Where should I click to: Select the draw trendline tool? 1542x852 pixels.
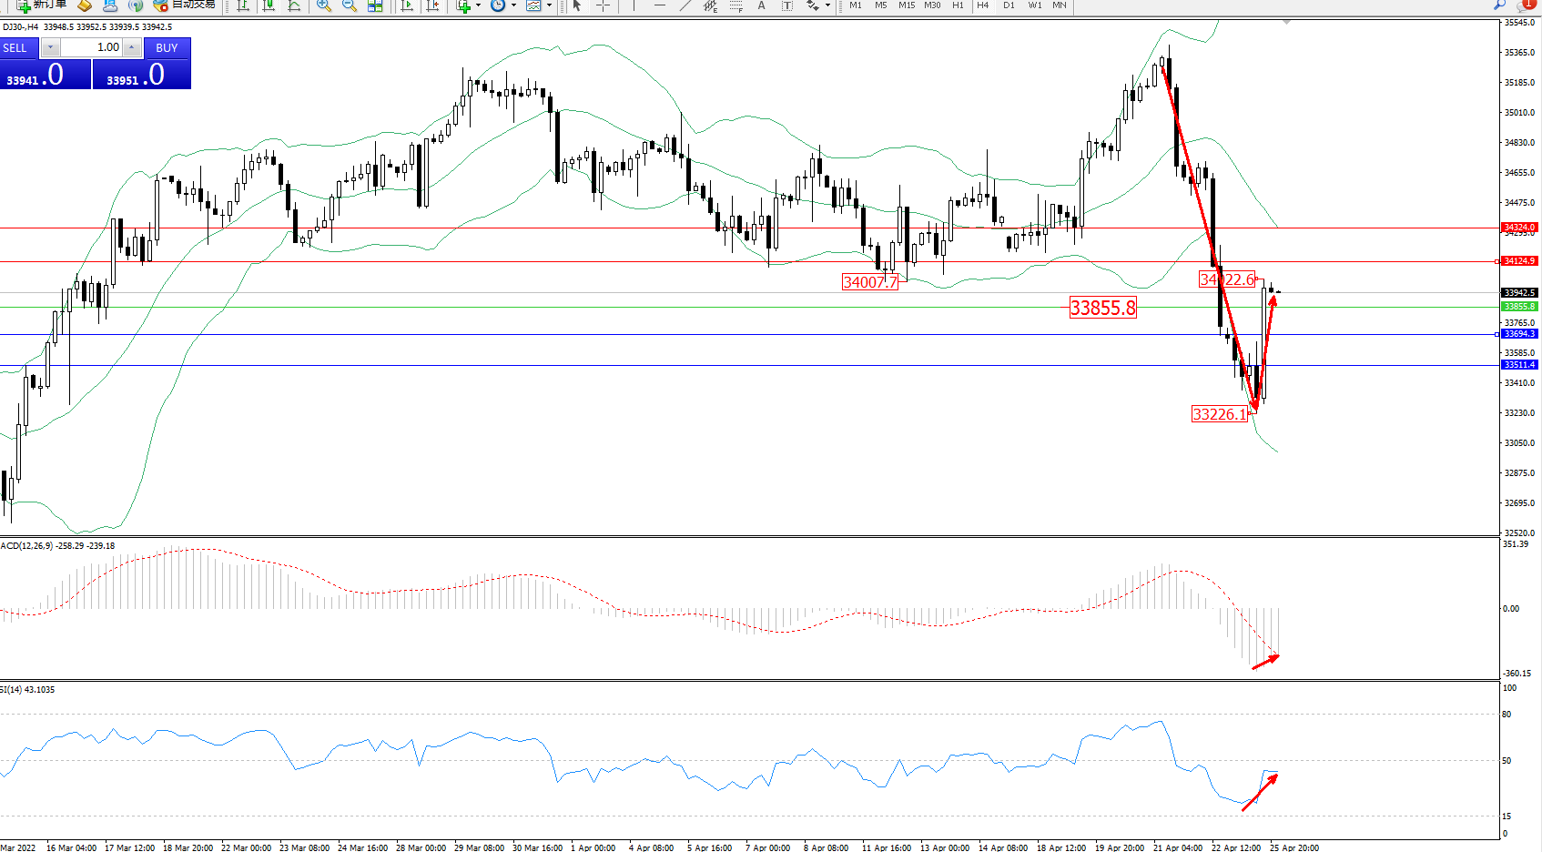point(685,5)
